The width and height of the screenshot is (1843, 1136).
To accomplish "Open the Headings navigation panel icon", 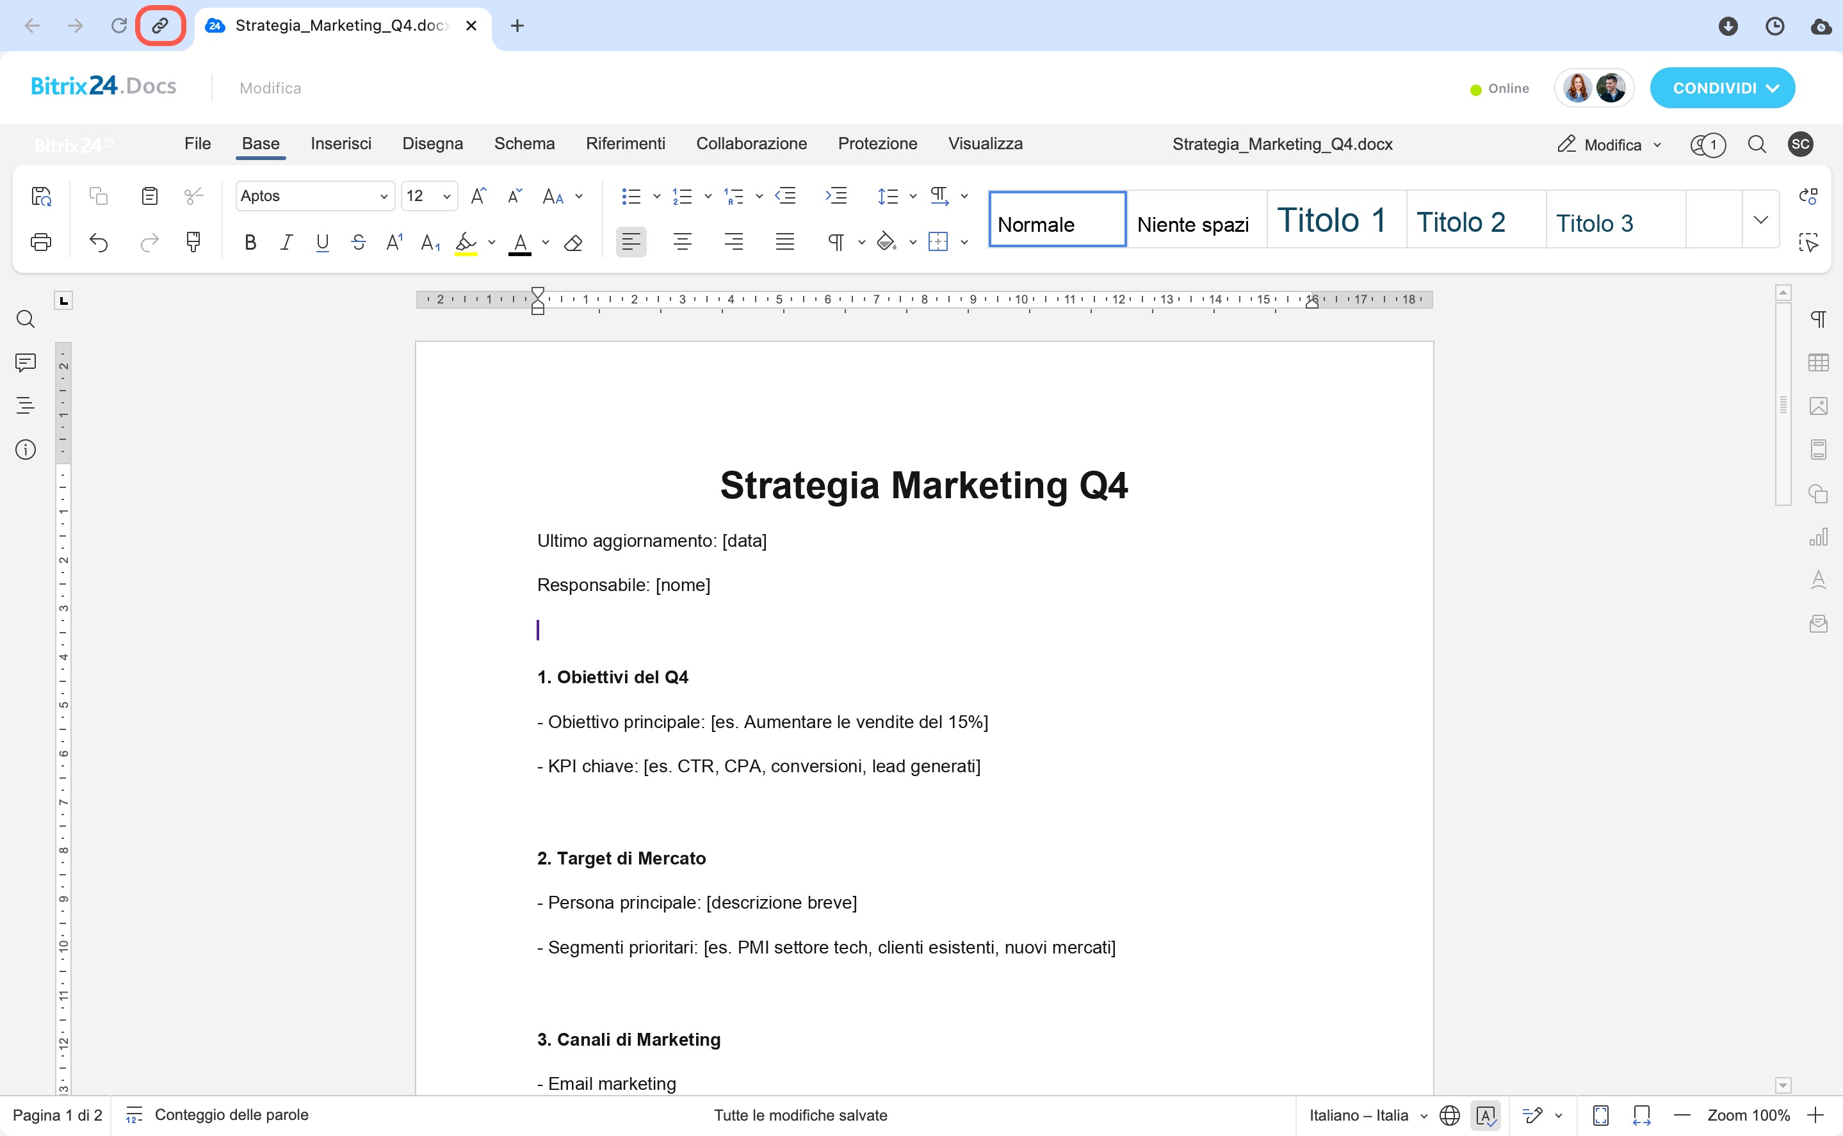I will 26,406.
